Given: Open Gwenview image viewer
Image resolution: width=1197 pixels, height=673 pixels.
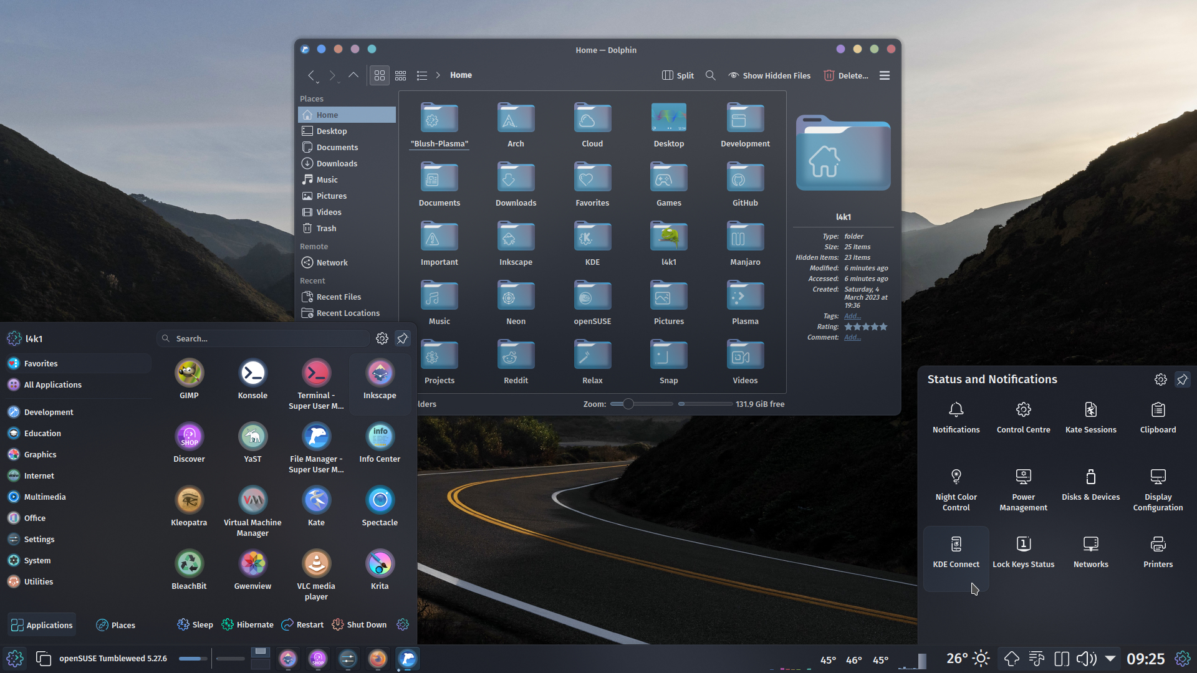Looking at the screenshot, I should click(252, 570).
